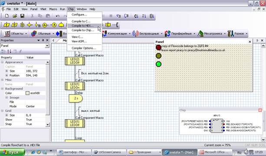Expand the Size property under Appearance
This screenshot has height=156, width=266.
click(7, 71)
